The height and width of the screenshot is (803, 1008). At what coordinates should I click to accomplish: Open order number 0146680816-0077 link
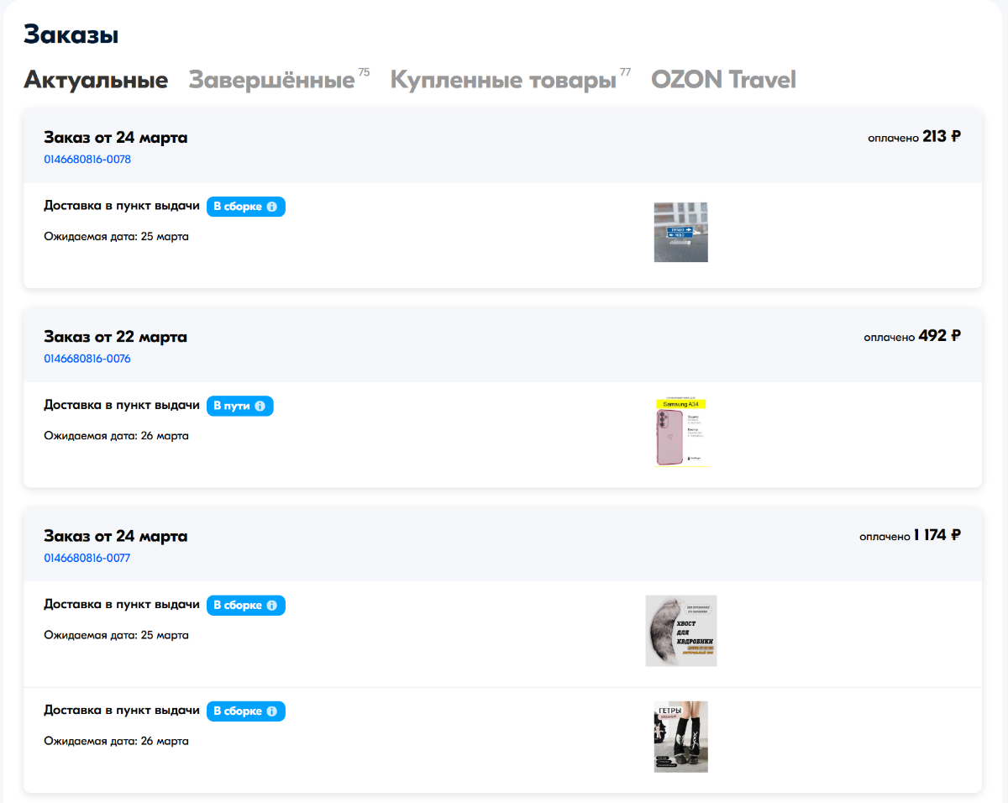coord(87,558)
